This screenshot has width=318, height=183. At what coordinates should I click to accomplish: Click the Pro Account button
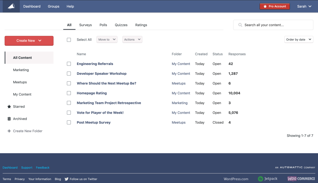tap(275, 6)
